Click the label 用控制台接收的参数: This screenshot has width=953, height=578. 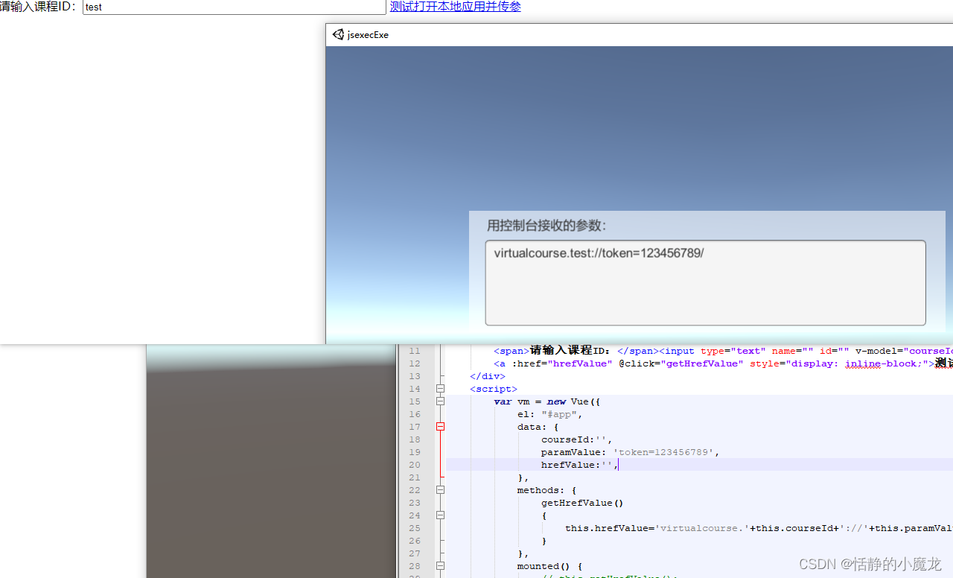pyautogui.click(x=546, y=225)
